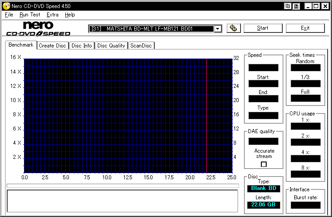
Task: Click the save (floppy disk) icon in title bar
Action: pyautogui.click(x=296, y=6)
